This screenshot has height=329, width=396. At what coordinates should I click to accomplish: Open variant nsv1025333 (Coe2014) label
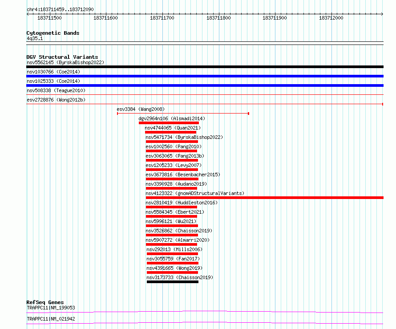pyautogui.click(x=53, y=81)
